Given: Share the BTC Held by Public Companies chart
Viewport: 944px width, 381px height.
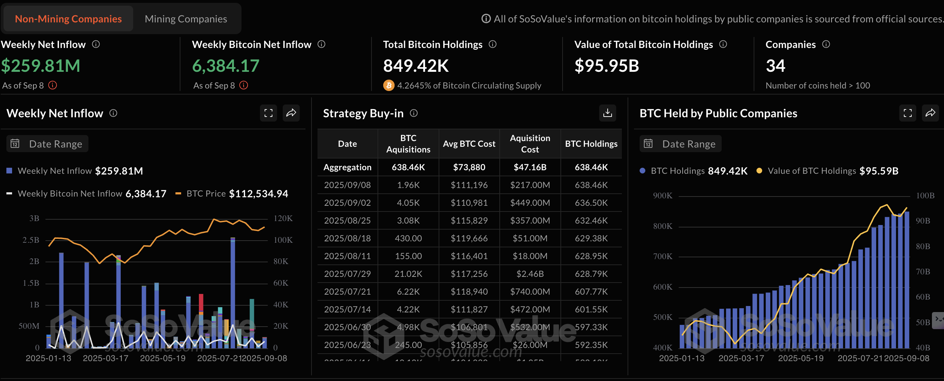Looking at the screenshot, I should coord(931,113).
